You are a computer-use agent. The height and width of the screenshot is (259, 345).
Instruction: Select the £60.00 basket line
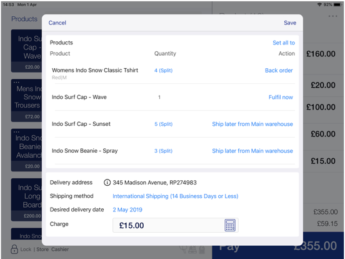tap(323, 134)
